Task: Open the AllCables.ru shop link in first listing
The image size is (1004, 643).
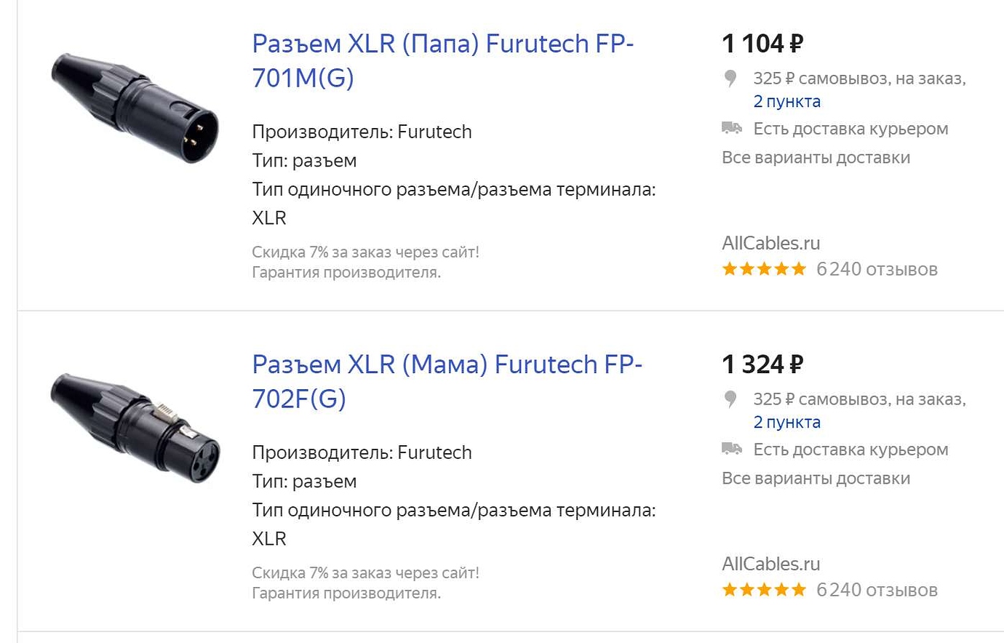Action: coord(770,243)
